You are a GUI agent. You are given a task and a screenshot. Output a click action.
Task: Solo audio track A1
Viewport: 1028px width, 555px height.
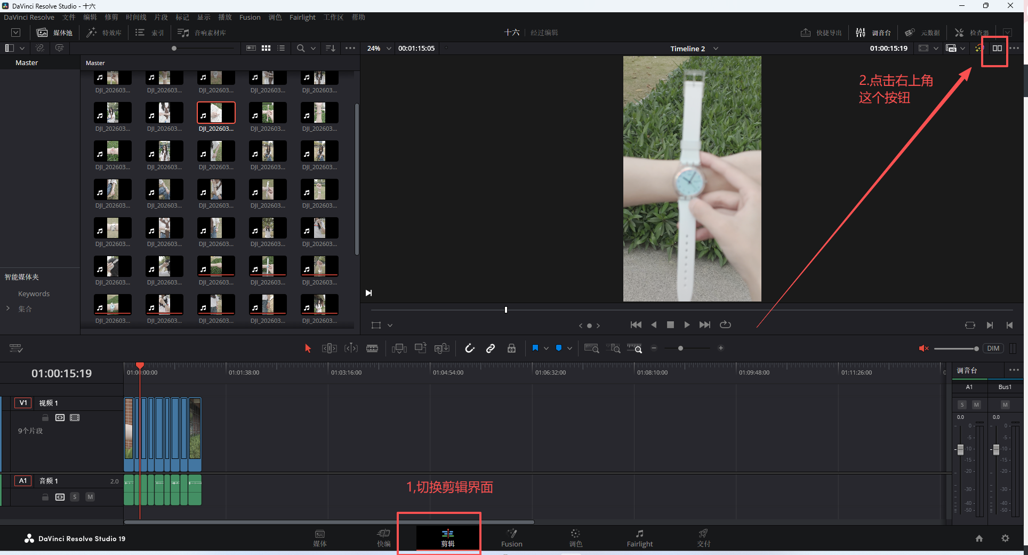(75, 497)
